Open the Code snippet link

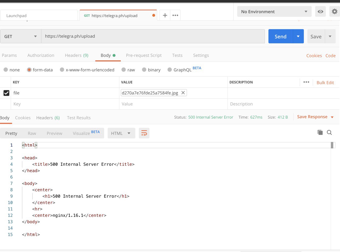[x=330, y=56]
